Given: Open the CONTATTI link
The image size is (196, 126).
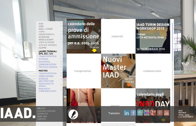Looking at the screenshot, I should click(42, 114).
